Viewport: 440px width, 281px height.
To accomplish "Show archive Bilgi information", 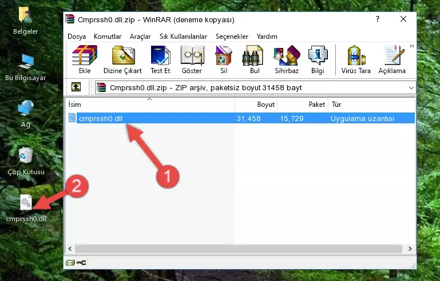I will [318, 59].
